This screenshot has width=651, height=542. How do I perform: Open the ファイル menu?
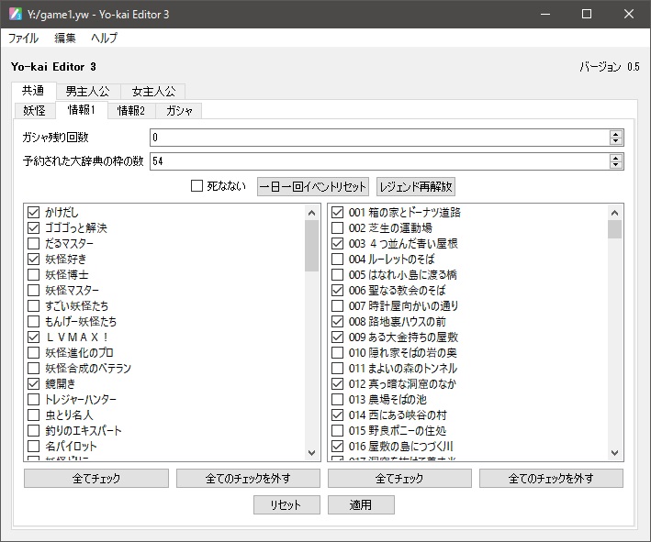23,39
